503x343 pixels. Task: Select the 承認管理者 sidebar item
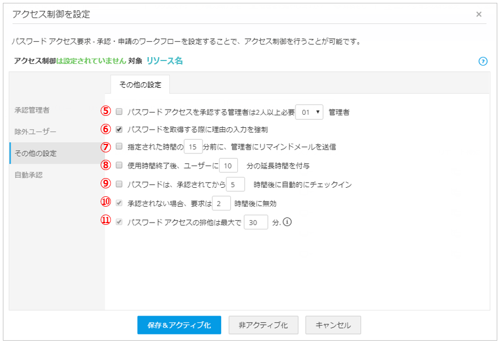(36, 110)
